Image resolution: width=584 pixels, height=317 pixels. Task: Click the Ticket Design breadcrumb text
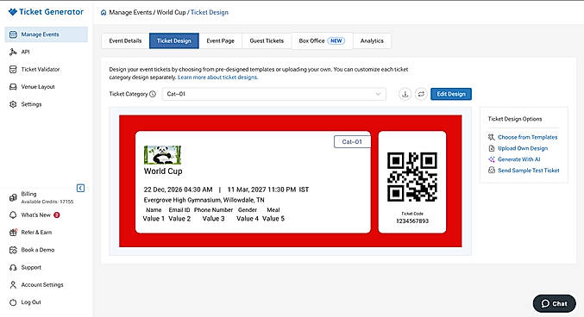point(210,12)
